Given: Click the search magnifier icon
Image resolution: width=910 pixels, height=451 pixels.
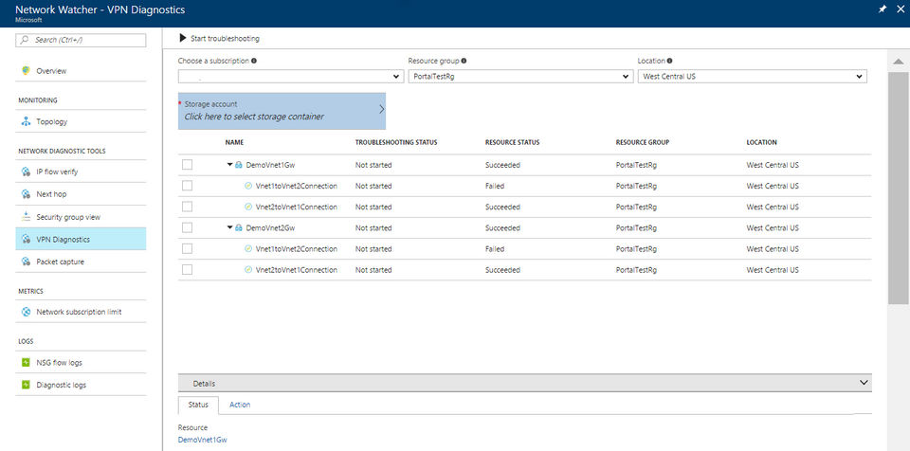Looking at the screenshot, I should 25,40.
